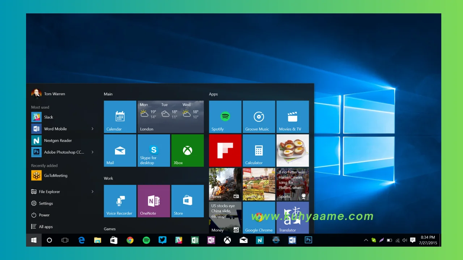Viewport: 463px width, 260px height.
Task: Open the Action Center notifications icon
Action: pyautogui.click(x=413, y=240)
